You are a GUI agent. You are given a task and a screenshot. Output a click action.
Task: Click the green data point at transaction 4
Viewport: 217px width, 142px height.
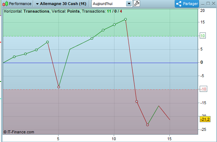tap(47, 42)
